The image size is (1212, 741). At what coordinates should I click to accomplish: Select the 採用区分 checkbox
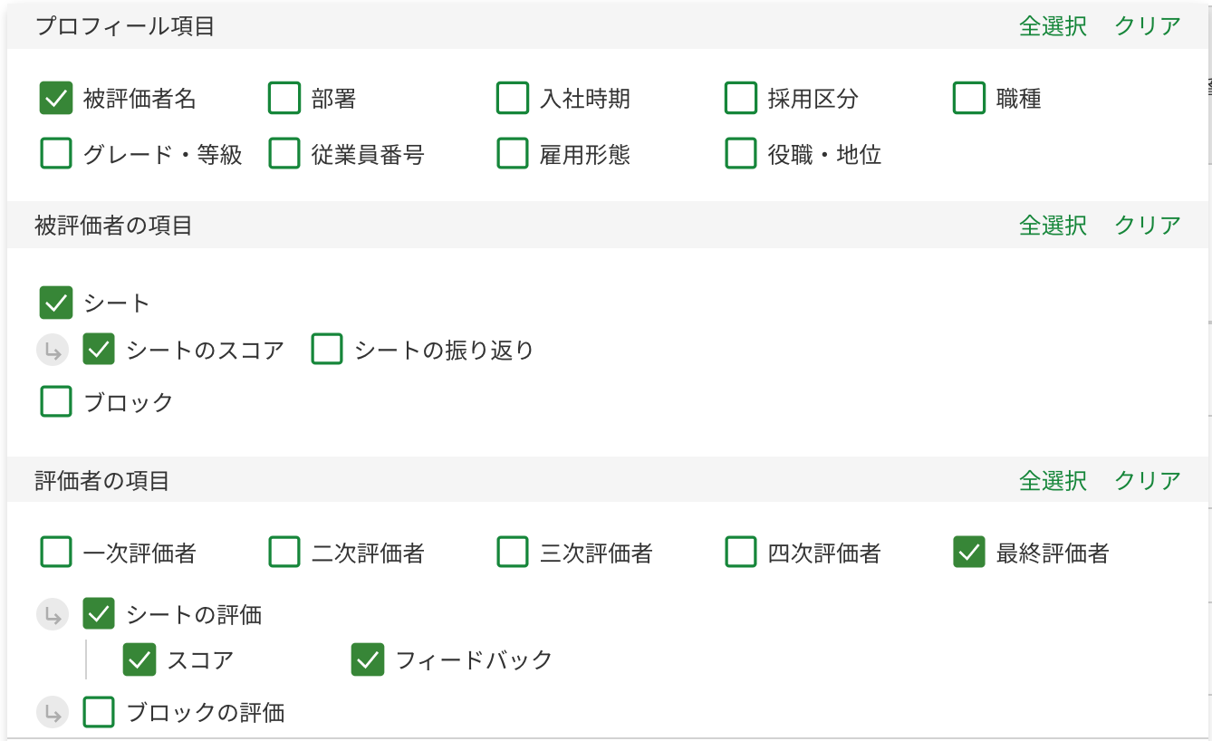740,98
